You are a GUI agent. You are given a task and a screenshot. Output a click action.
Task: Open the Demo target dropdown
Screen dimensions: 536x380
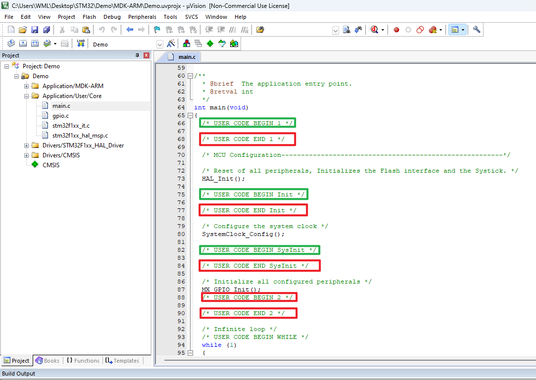(160, 45)
